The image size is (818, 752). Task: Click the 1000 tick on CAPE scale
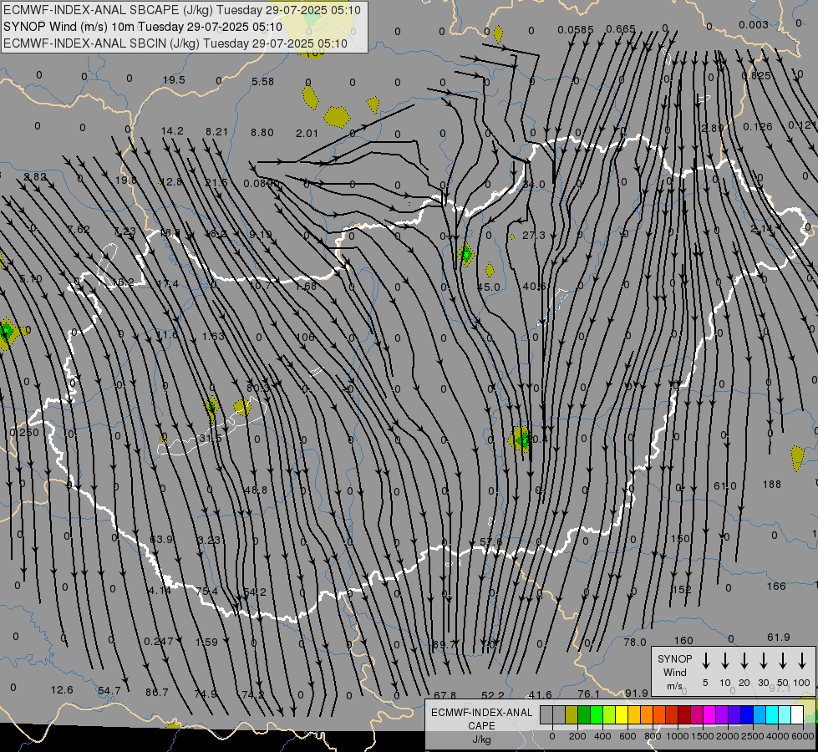[x=677, y=736]
